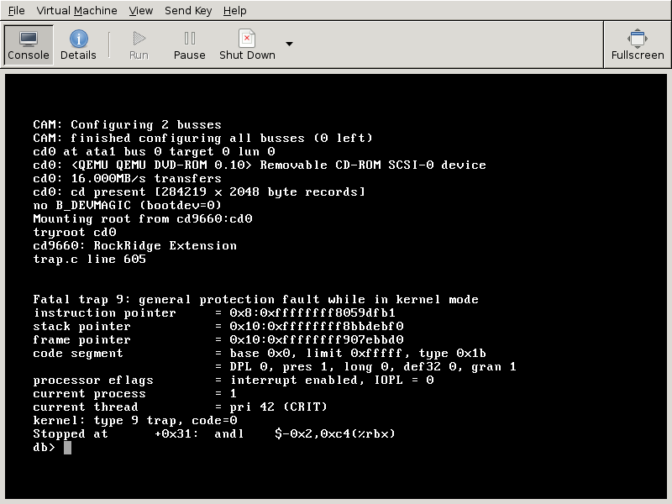672x504 pixels.
Task: Switch to the Console monitor view
Action: [x=29, y=45]
